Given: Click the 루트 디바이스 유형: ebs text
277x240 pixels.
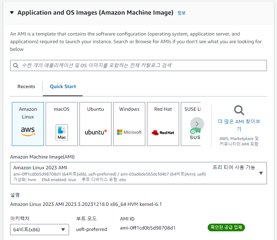Looking at the screenshot, I should [x=104, y=180].
